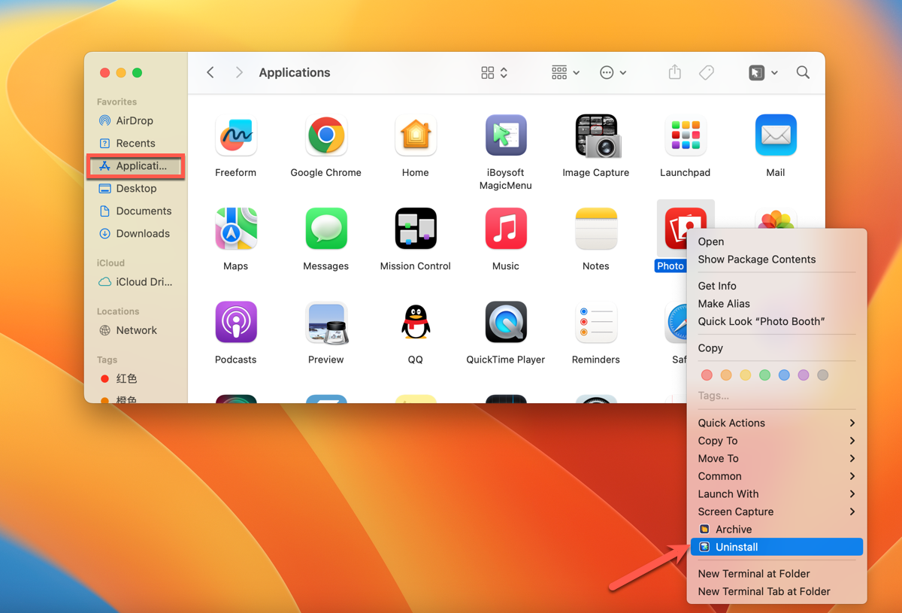Select the Google Chrome app icon
The width and height of the screenshot is (902, 613).
click(x=325, y=135)
